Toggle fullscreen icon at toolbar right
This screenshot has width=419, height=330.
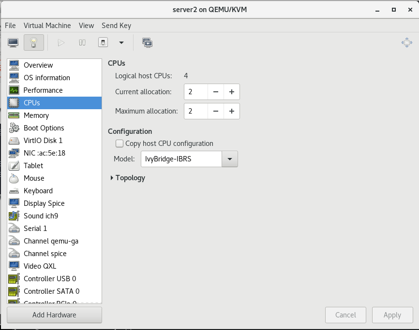pyautogui.click(x=407, y=43)
